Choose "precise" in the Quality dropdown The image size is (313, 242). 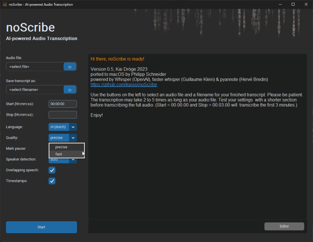tap(62, 147)
